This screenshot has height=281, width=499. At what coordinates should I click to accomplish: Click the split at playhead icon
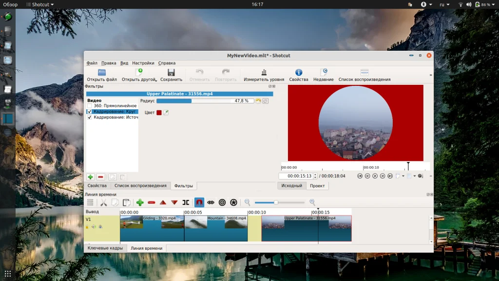186,202
